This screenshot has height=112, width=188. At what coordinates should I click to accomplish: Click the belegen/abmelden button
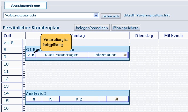(92, 28)
